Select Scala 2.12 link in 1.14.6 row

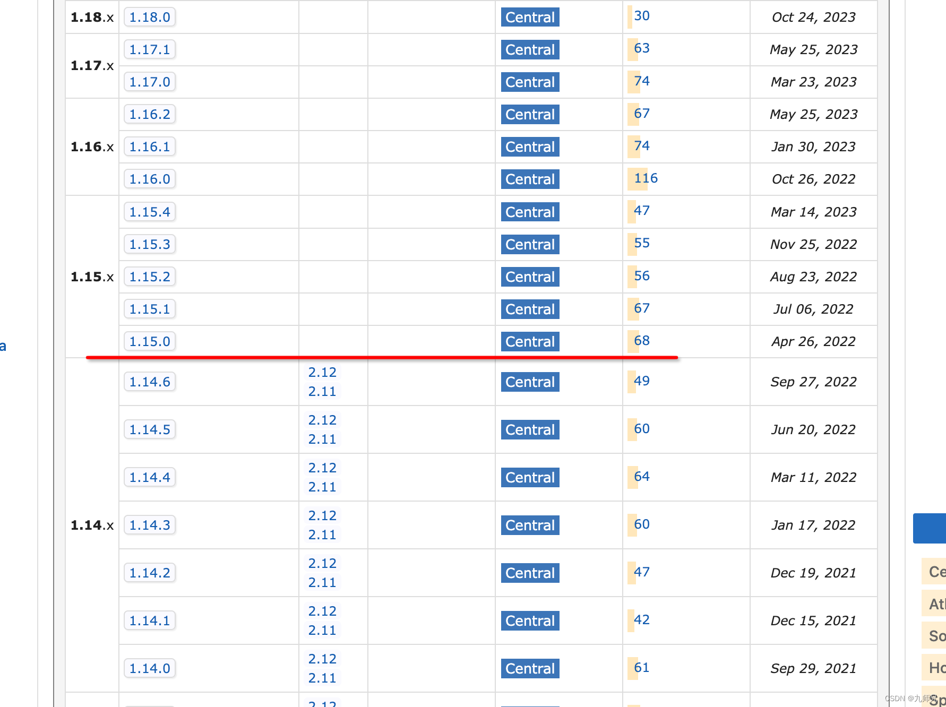[322, 372]
